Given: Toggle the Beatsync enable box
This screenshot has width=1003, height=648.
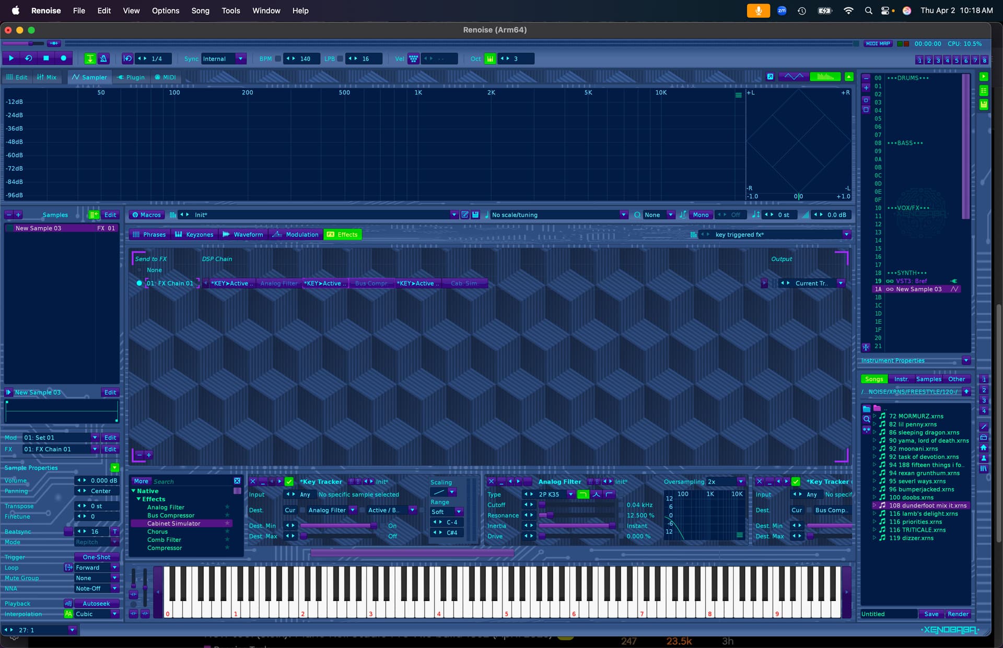Looking at the screenshot, I should pyautogui.click(x=68, y=532).
